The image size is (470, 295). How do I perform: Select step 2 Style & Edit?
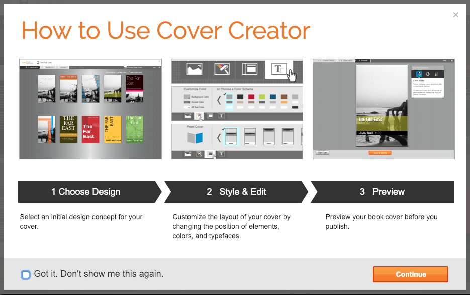(236, 192)
